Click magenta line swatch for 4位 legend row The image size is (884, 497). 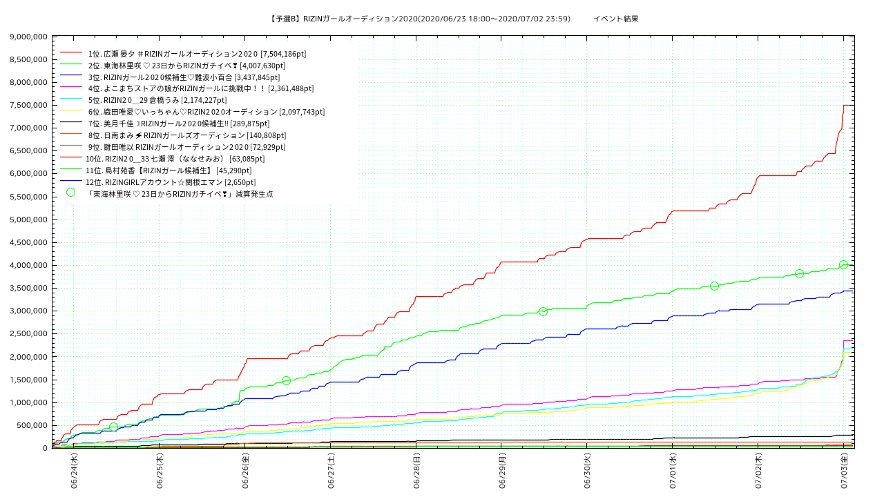(71, 88)
